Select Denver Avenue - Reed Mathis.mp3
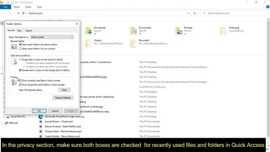 click(x=63, y=127)
